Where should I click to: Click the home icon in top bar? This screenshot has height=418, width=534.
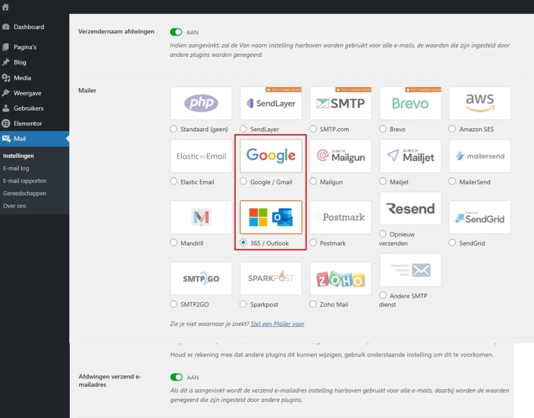coord(5,7)
